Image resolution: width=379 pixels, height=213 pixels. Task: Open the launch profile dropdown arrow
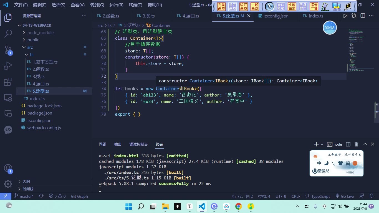[322, 144]
